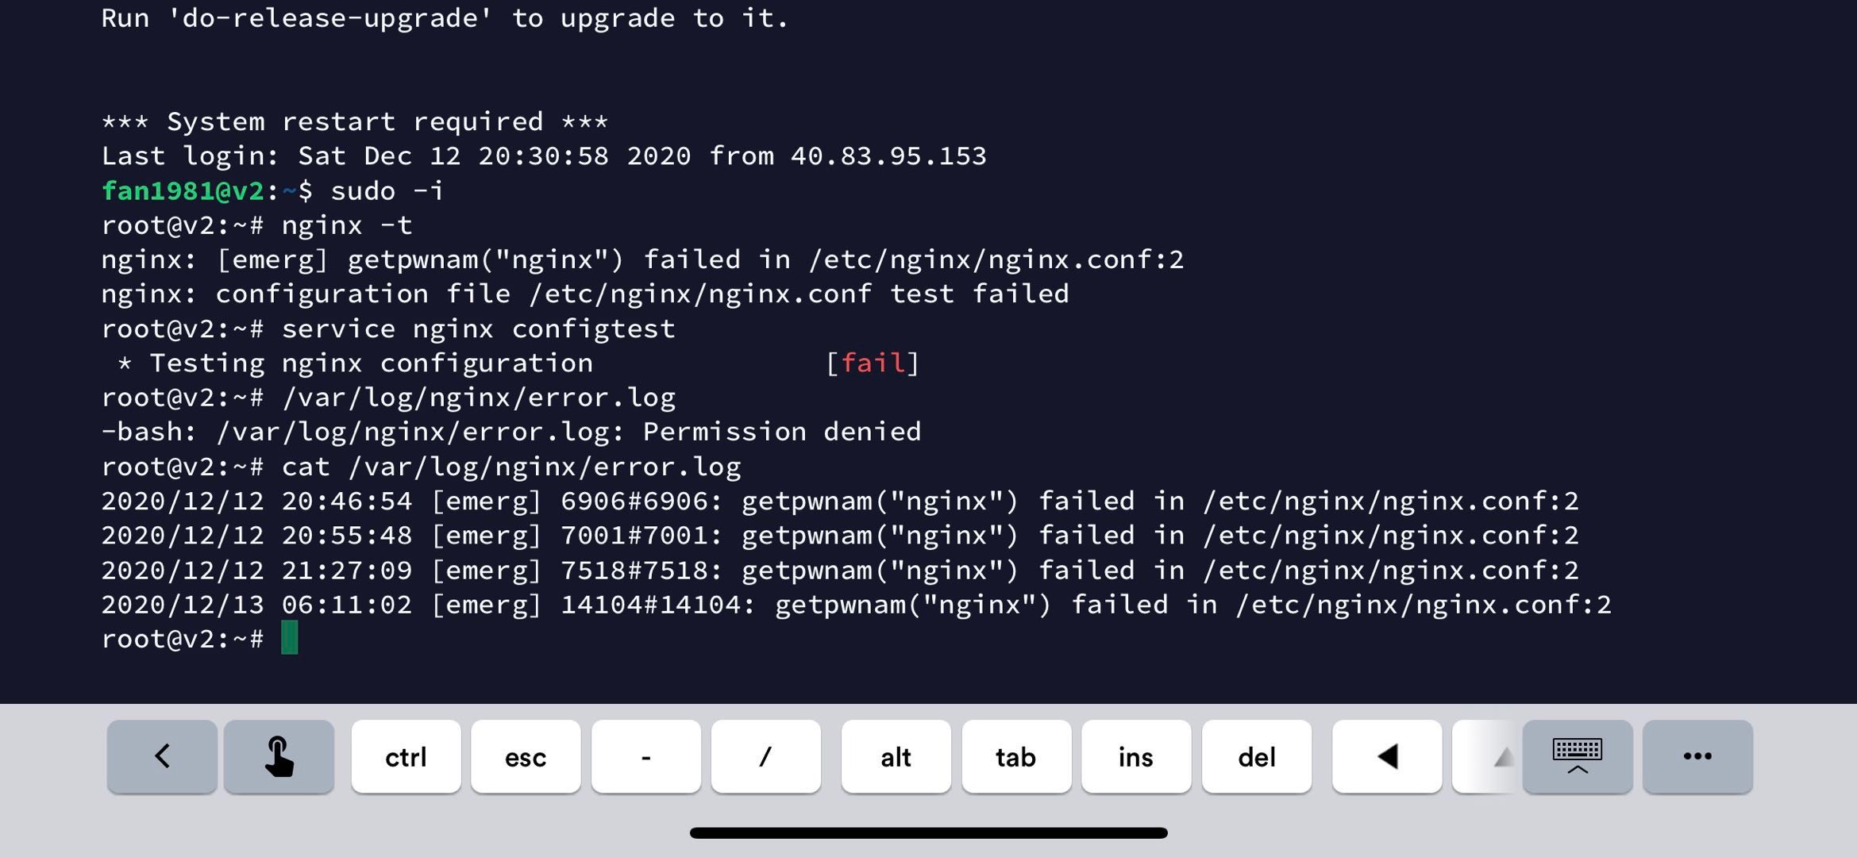Tap the tab key

(1016, 756)
